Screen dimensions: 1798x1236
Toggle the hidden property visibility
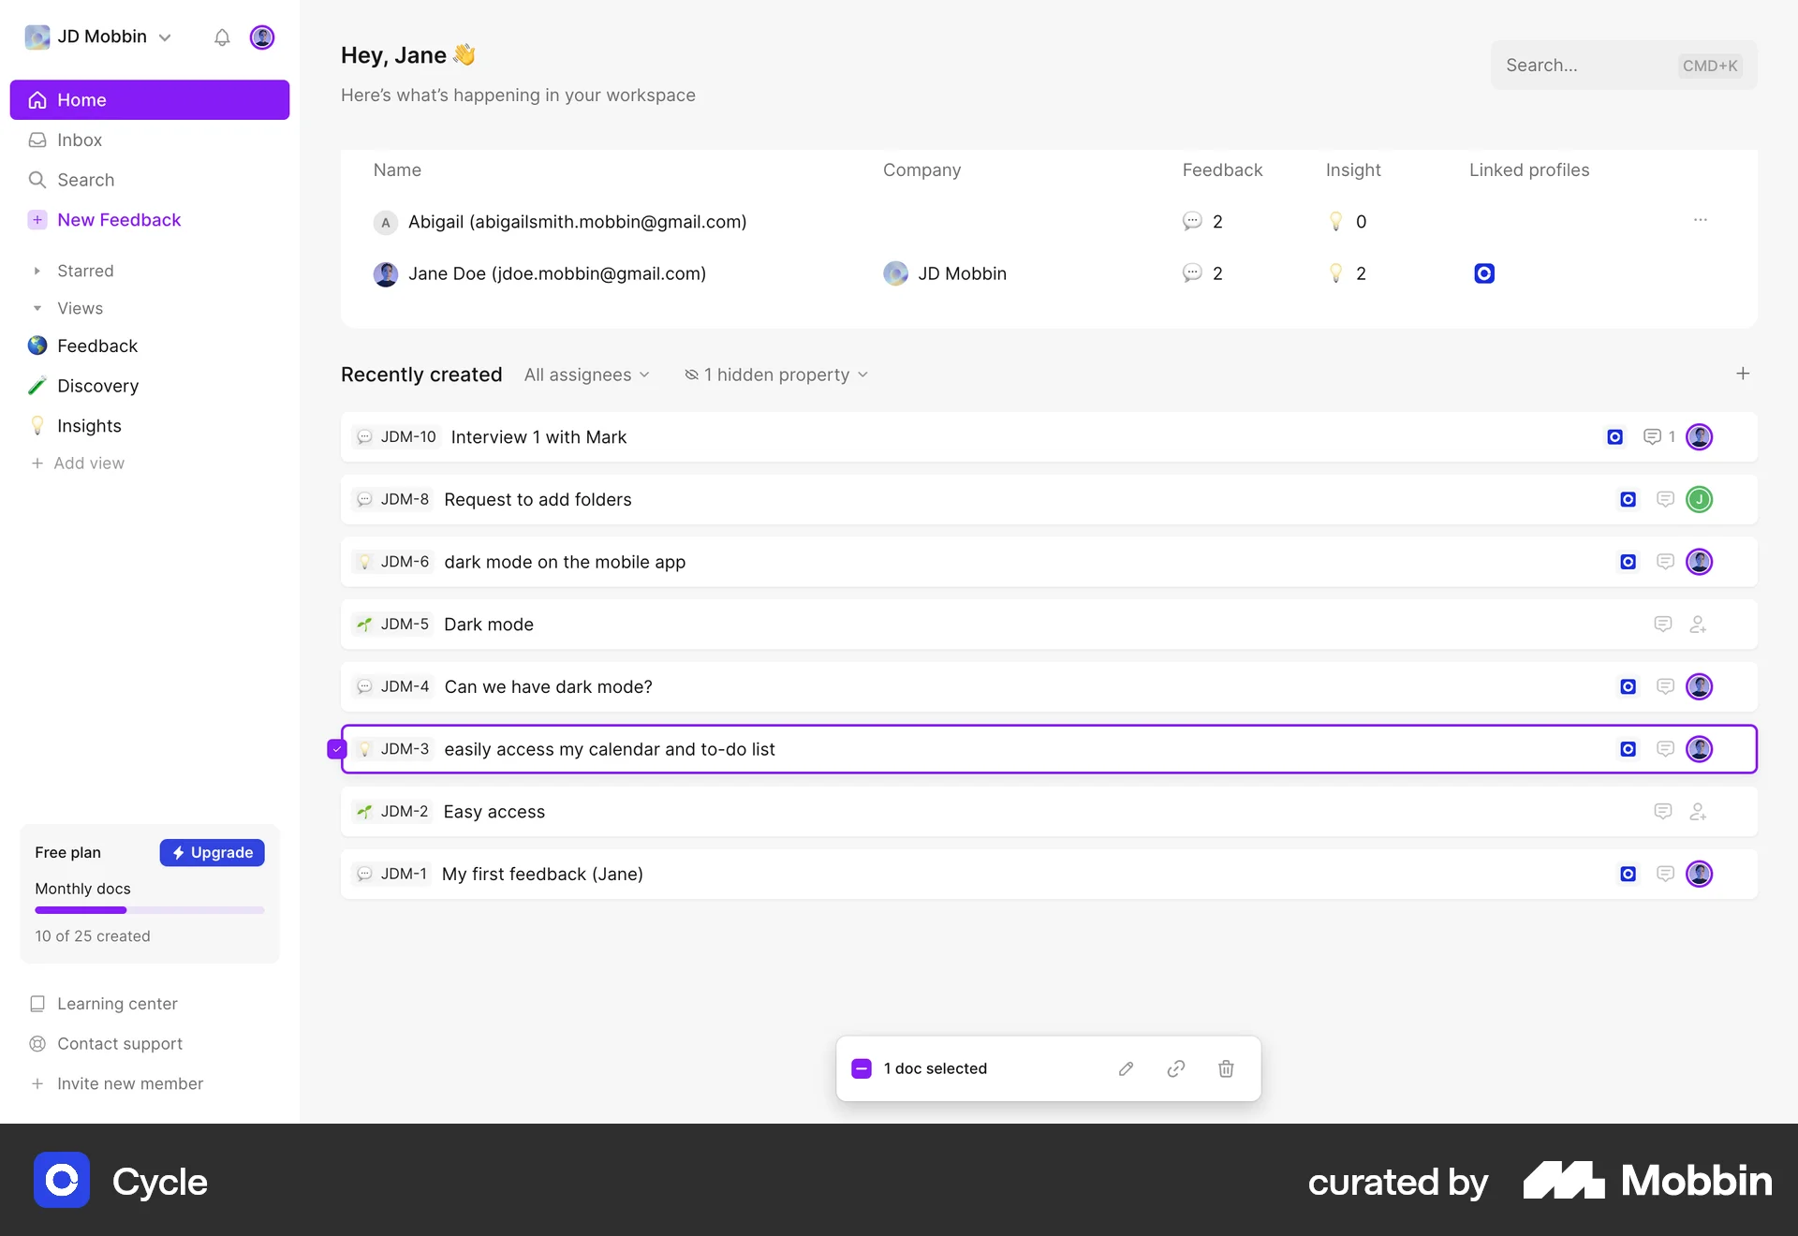775,375
